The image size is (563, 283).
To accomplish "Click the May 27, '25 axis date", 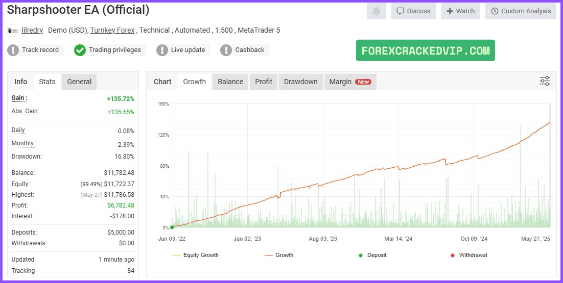I will coord(536,239).
